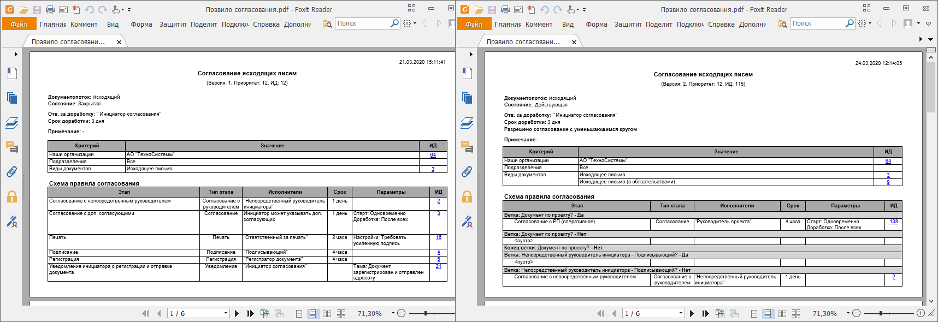The width and height of the screenshot is (938, 322).
Task: Expand the navigation panel arrow in right window
Action: pos(471,54)
